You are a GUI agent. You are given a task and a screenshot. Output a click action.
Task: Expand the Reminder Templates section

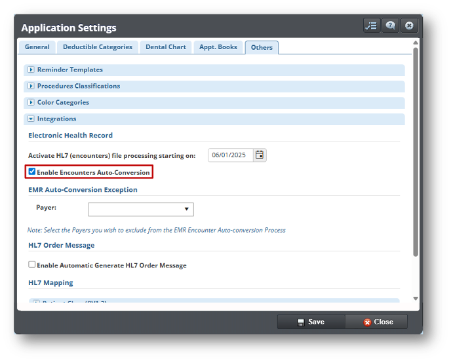click(31, 69)
